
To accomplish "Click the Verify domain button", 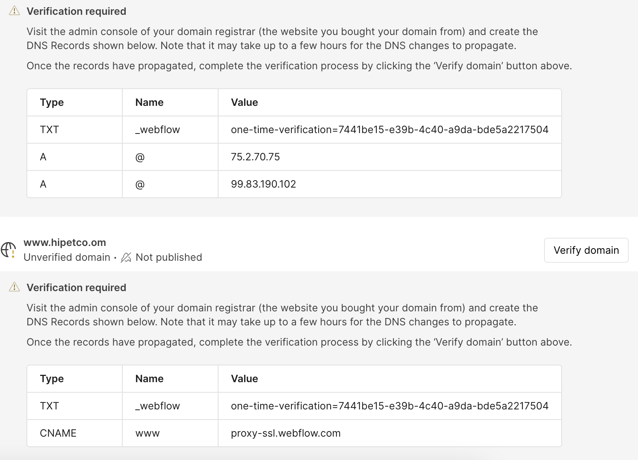I will click(586, 250).
